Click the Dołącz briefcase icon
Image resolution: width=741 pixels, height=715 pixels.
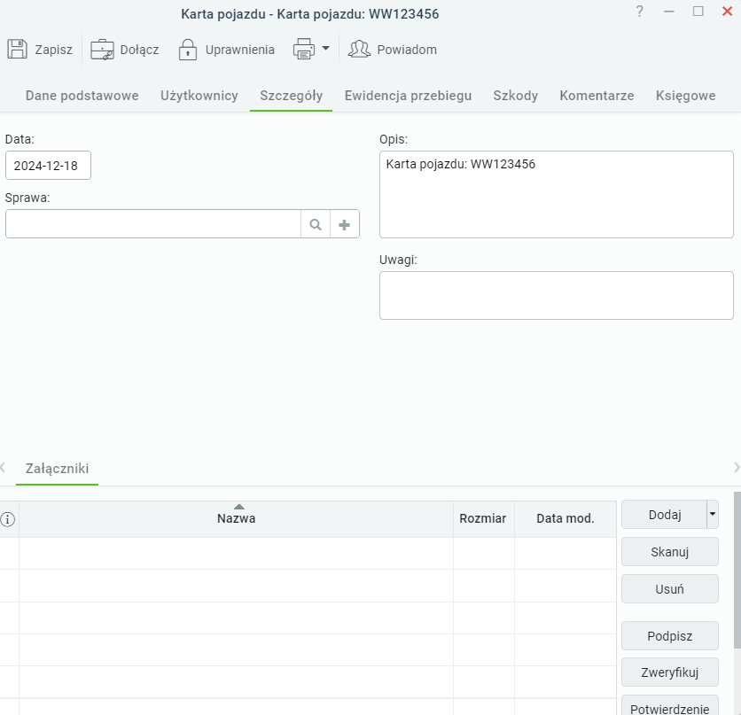pos(102,49)
